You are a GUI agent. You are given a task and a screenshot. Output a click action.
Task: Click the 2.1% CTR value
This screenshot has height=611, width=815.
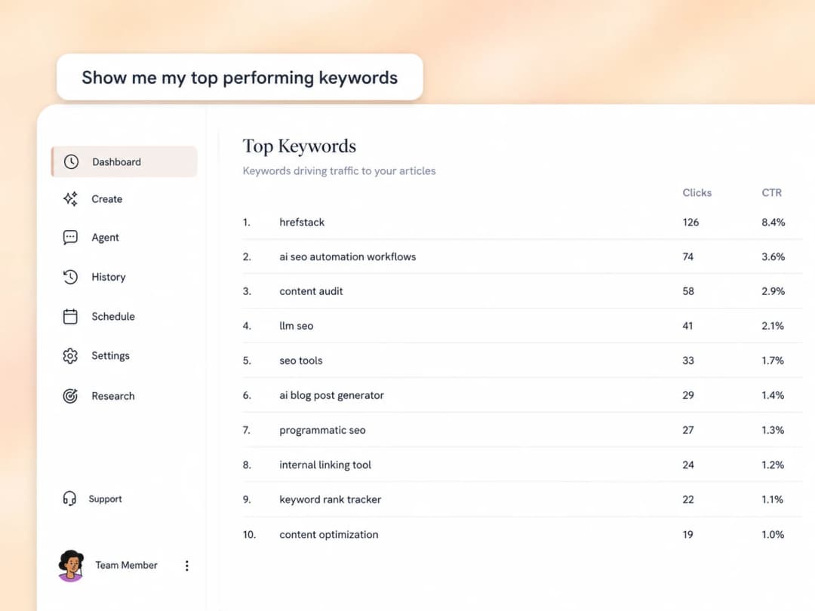click(773, 326)
